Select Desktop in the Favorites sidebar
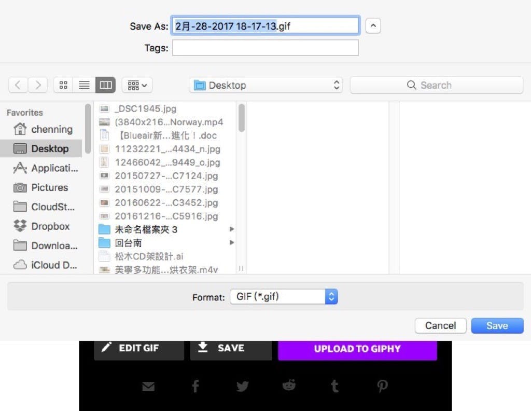Screen dimensions: 531x411 click(41, 148)
